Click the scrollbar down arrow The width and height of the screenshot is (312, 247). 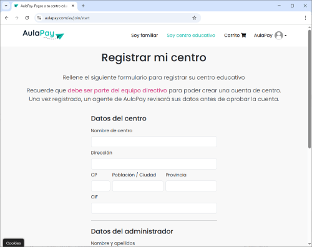[x=310, y=244]
